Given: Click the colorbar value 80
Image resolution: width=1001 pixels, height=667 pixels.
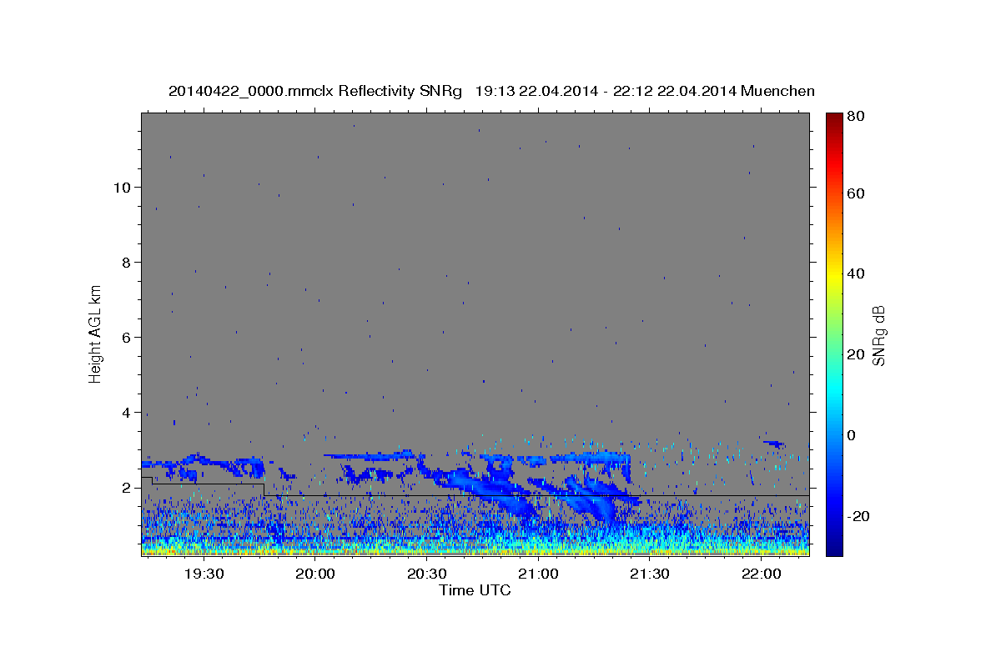Looking at the screenshot, I should [856, 117].
